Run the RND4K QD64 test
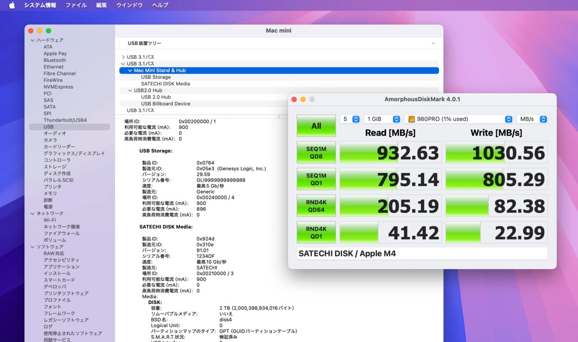The height and width of the screenshot is (342, 578). point(316,205)
